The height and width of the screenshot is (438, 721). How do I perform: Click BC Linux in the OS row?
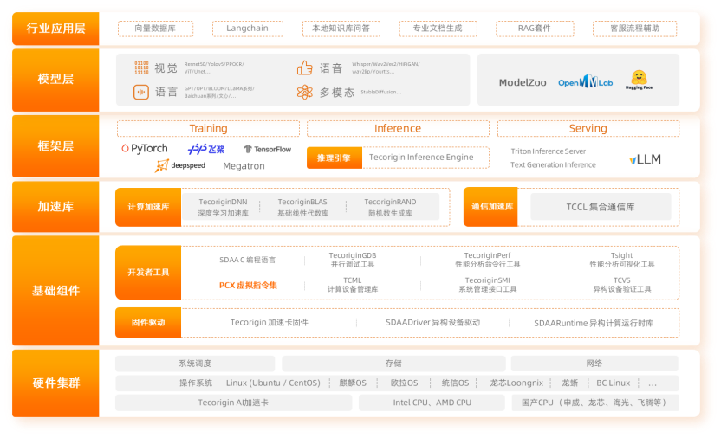tap(614, 383)
